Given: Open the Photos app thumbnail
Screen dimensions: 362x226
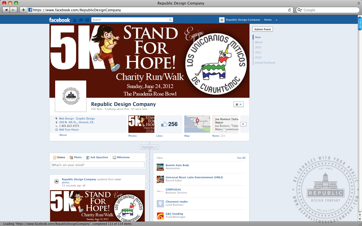Looking at the screenshot, I should pyautogui.click(x=141, y=124).
